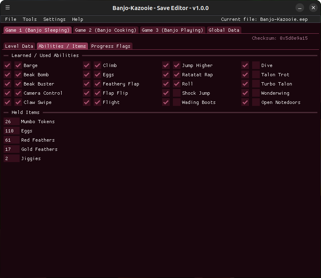This screenshot has width=321, height=278.
Task: Toggle Learned checkbox for Beak Buster
Action: coord(8,84)
